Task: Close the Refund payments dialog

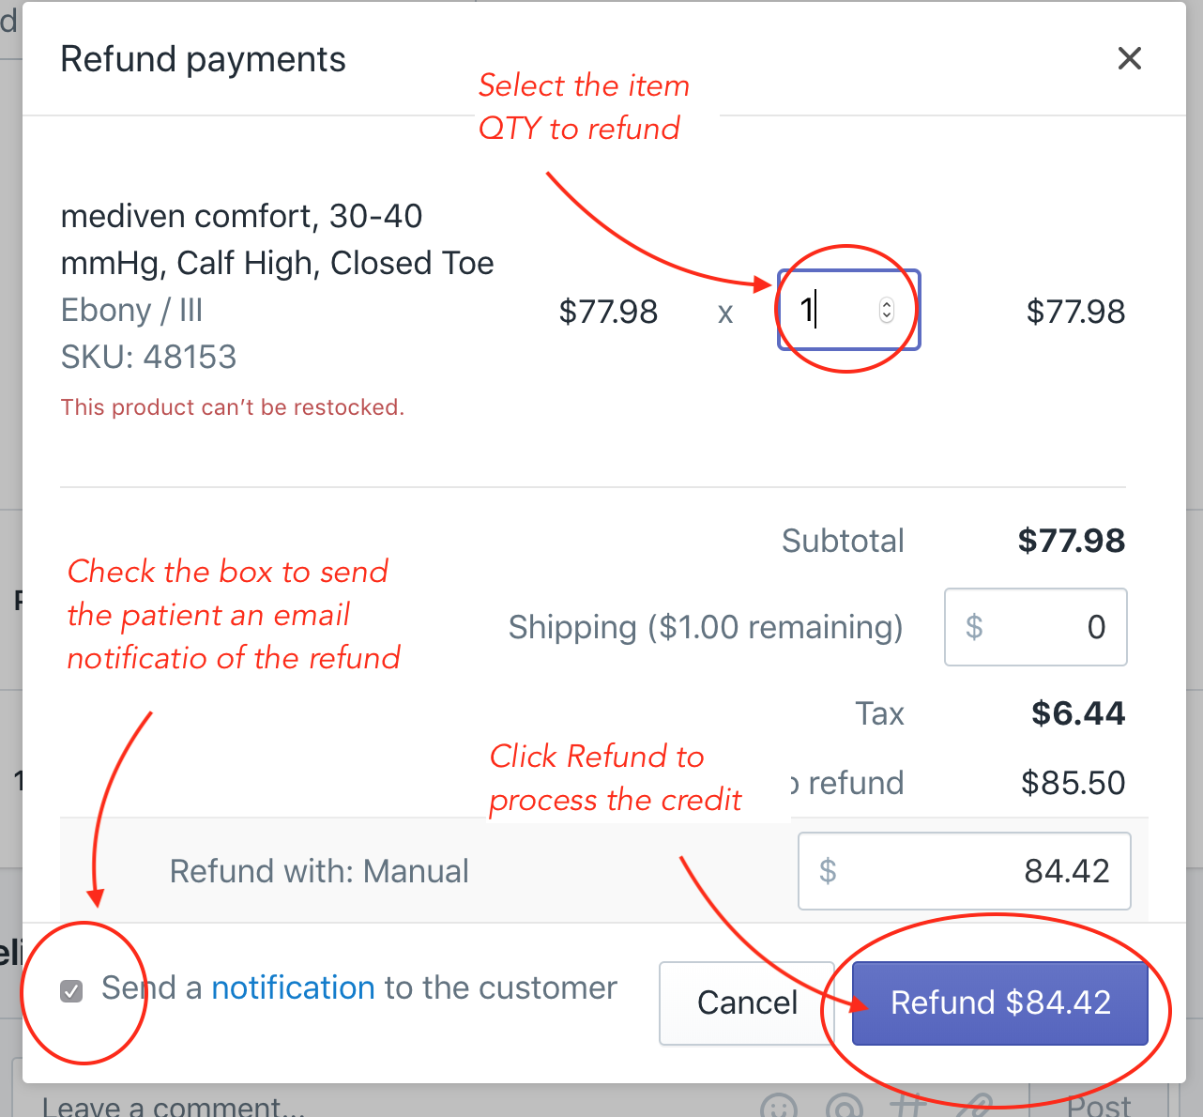Action: tap(1129, 58)
